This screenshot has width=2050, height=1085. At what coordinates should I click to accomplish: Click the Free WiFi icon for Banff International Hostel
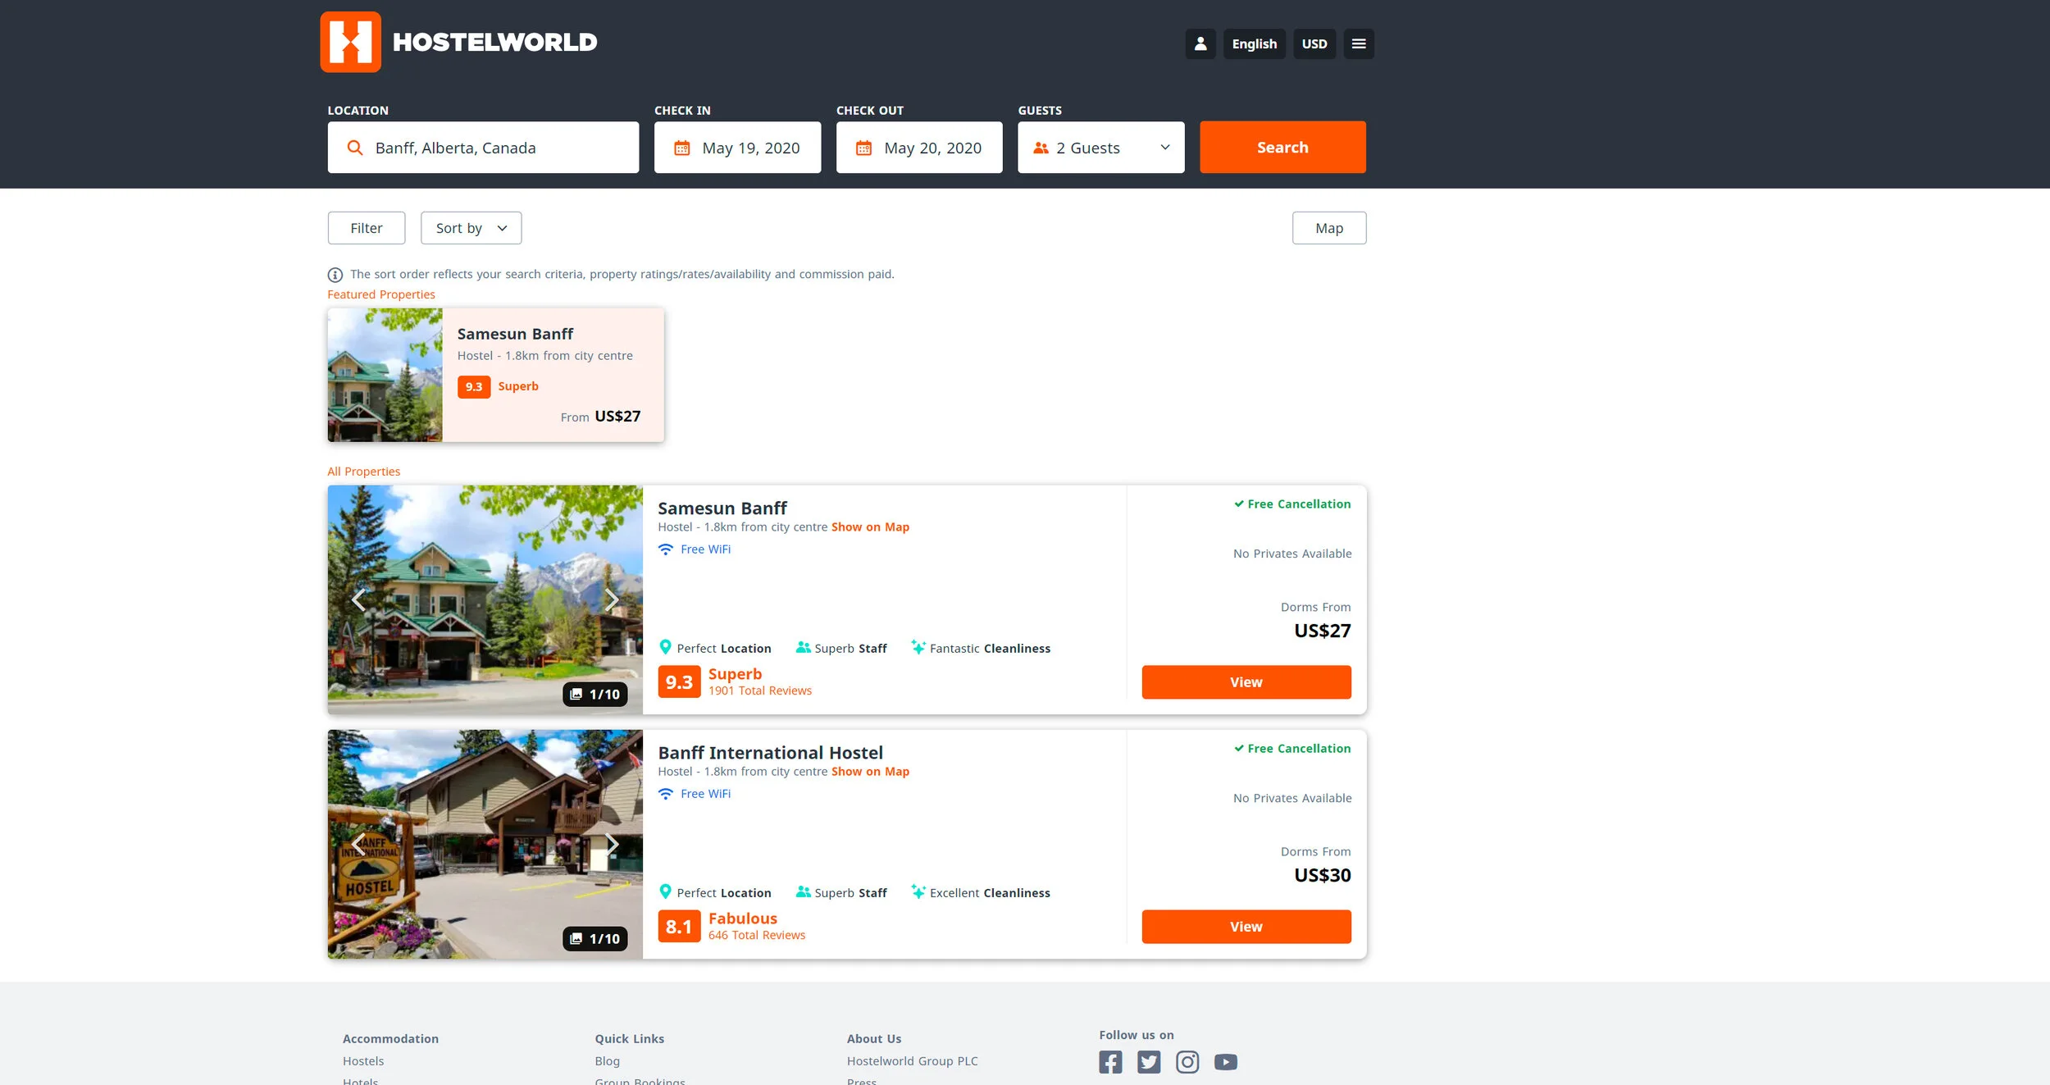(666, 794)
